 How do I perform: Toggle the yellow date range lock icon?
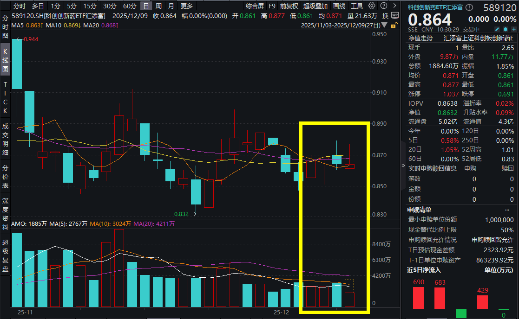click(x=394, y=26)
